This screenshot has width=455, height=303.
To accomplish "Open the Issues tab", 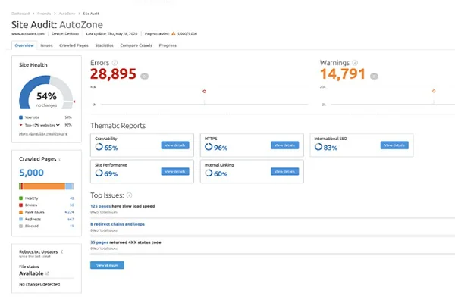I will (x=46, y=45).
